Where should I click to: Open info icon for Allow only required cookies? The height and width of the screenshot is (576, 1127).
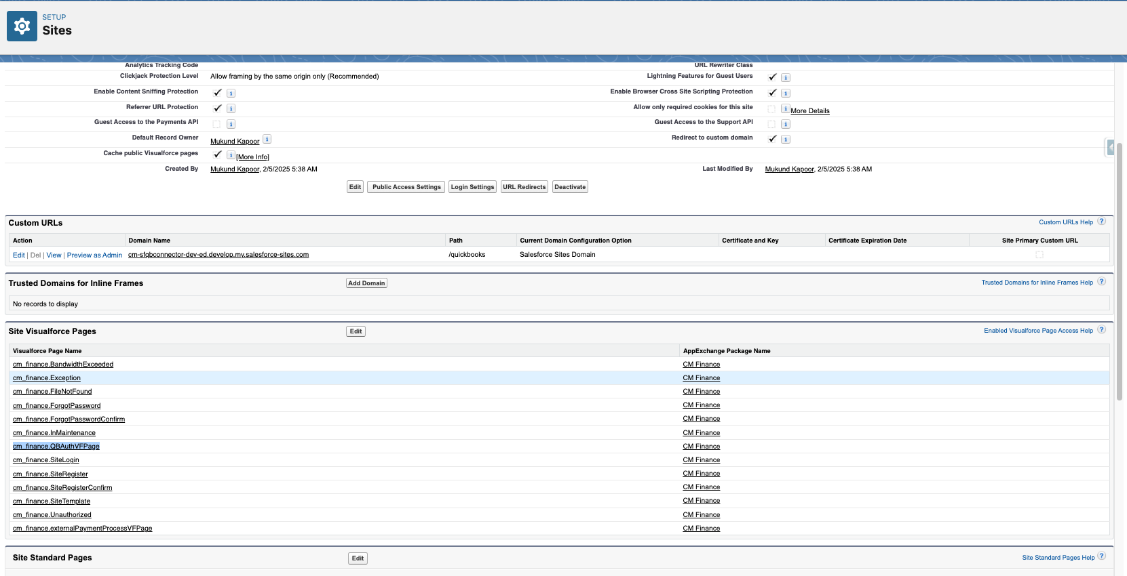785,108
